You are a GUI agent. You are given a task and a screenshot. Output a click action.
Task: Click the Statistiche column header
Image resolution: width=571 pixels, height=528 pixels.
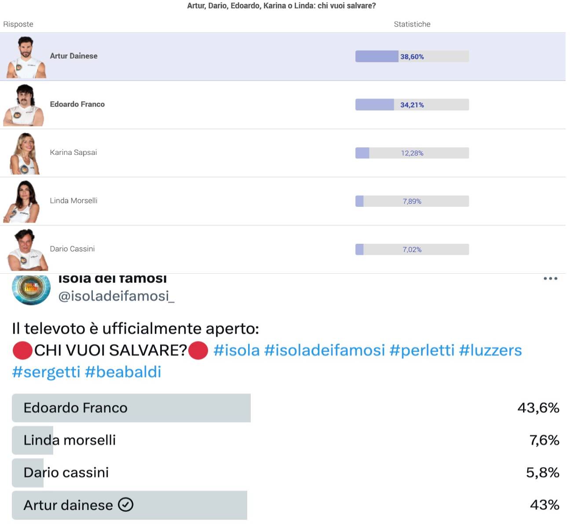tap(412, 24)
